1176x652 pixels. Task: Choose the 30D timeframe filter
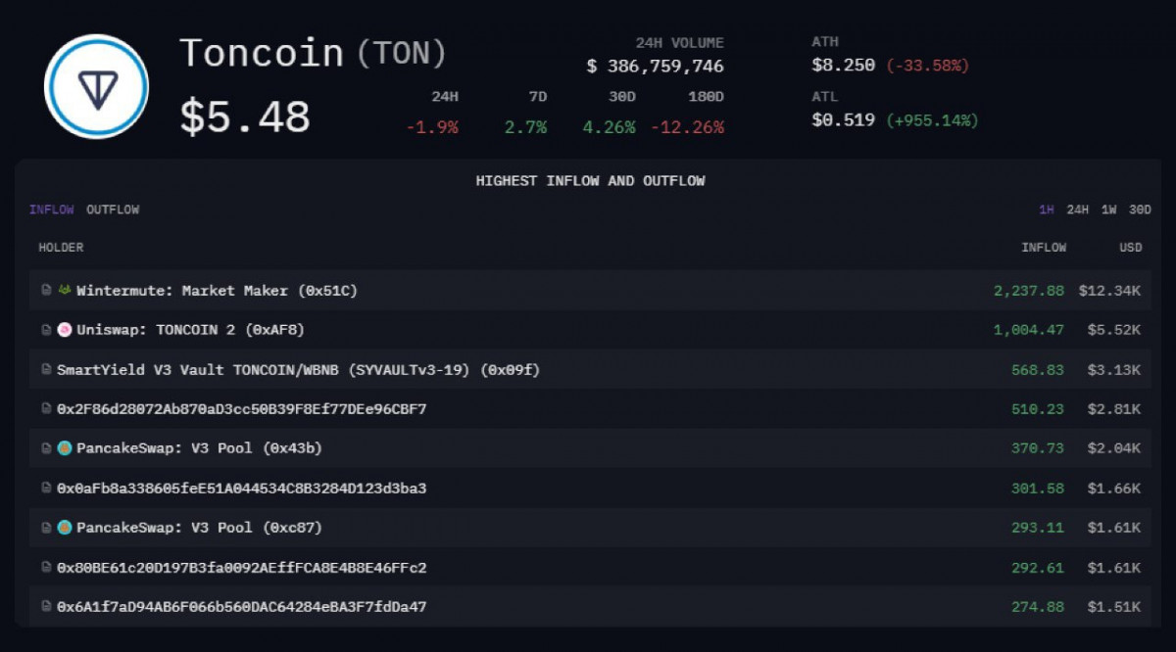[x=1140, y=210]
